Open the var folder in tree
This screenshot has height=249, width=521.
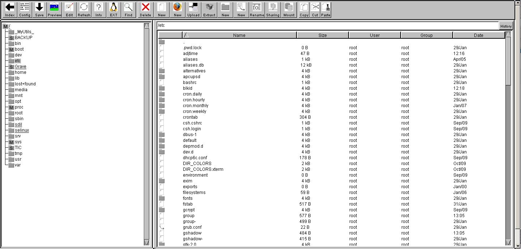[x=18, y=165]
